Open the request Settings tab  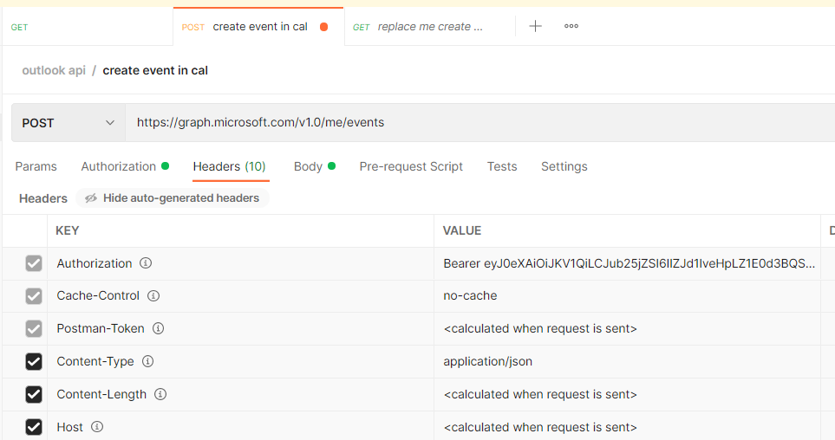coord(564,166)
